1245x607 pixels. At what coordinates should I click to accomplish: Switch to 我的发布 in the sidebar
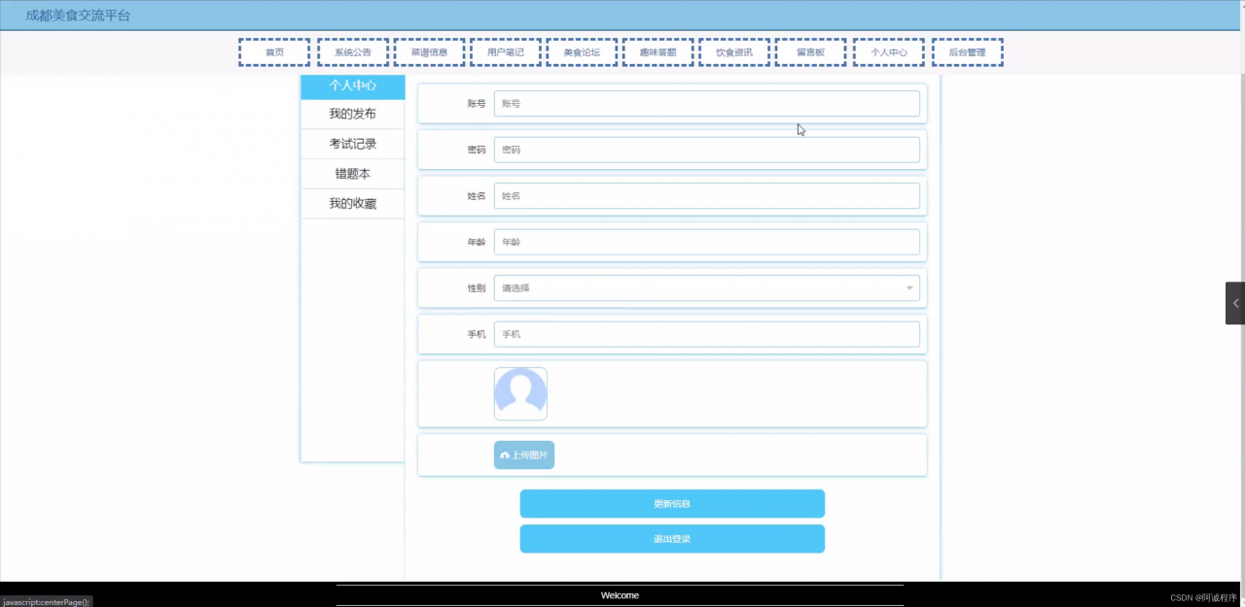tap(352, 115)
